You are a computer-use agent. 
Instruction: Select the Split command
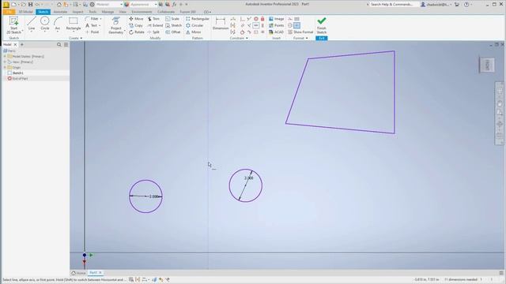tap(153, 32)
